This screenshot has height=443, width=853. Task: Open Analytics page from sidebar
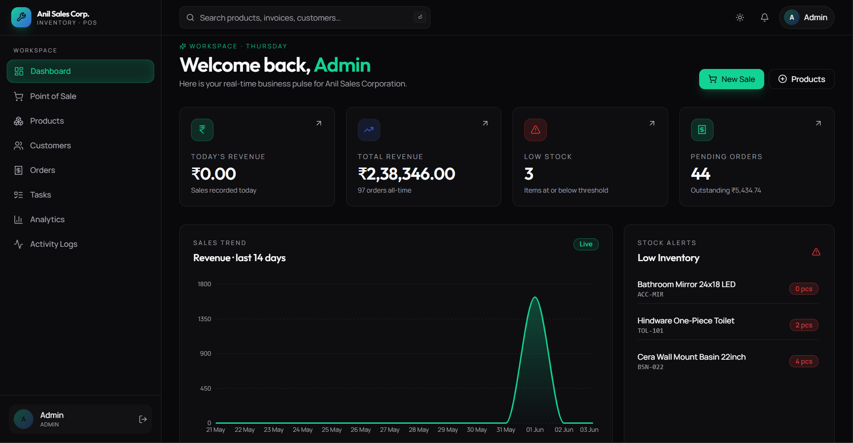coord(80,219)
